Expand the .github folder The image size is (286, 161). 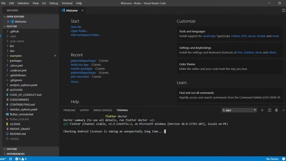tap(14, 31)
